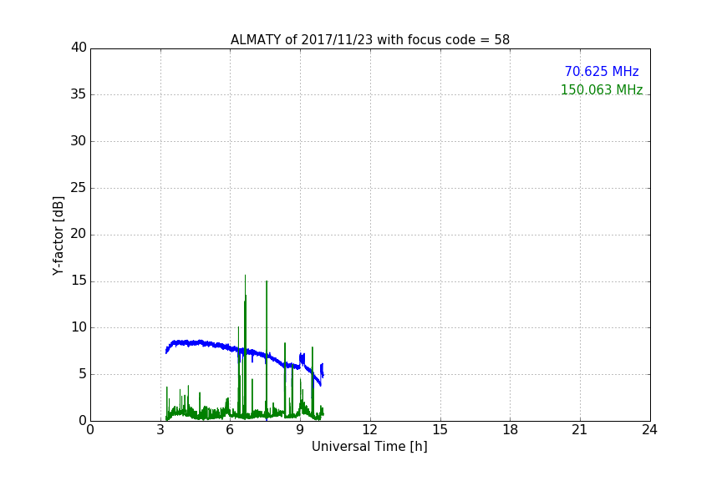Click the Y-factor [dB] axis label
The height and width of the screenshot is (481, 722).
(x=58, y=235)
